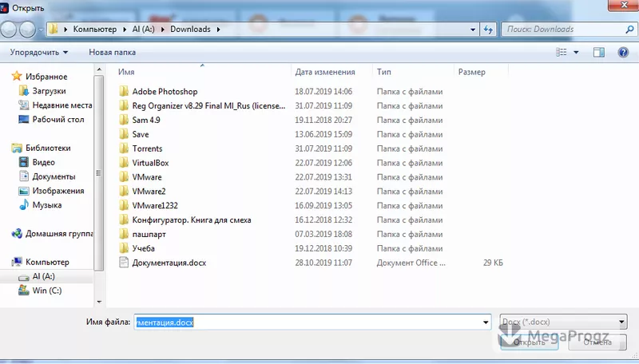This screenshot has height=364, width=639.
Task: Click Компьютер in the address path
Action: pyautogui.click(x=94, y=30)
